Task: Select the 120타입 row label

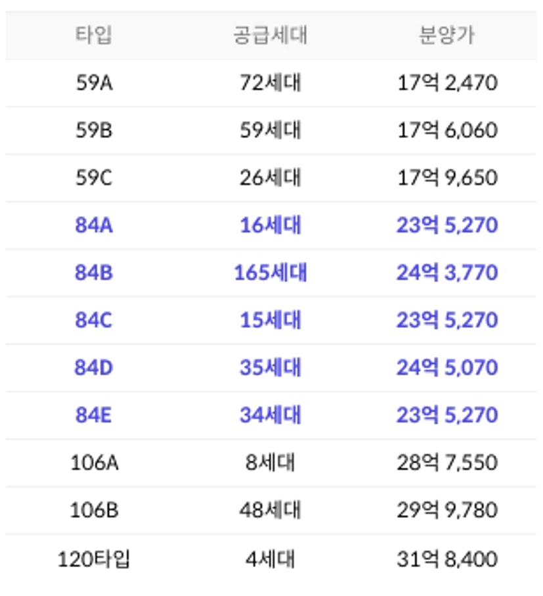Action: pos(94,559)
